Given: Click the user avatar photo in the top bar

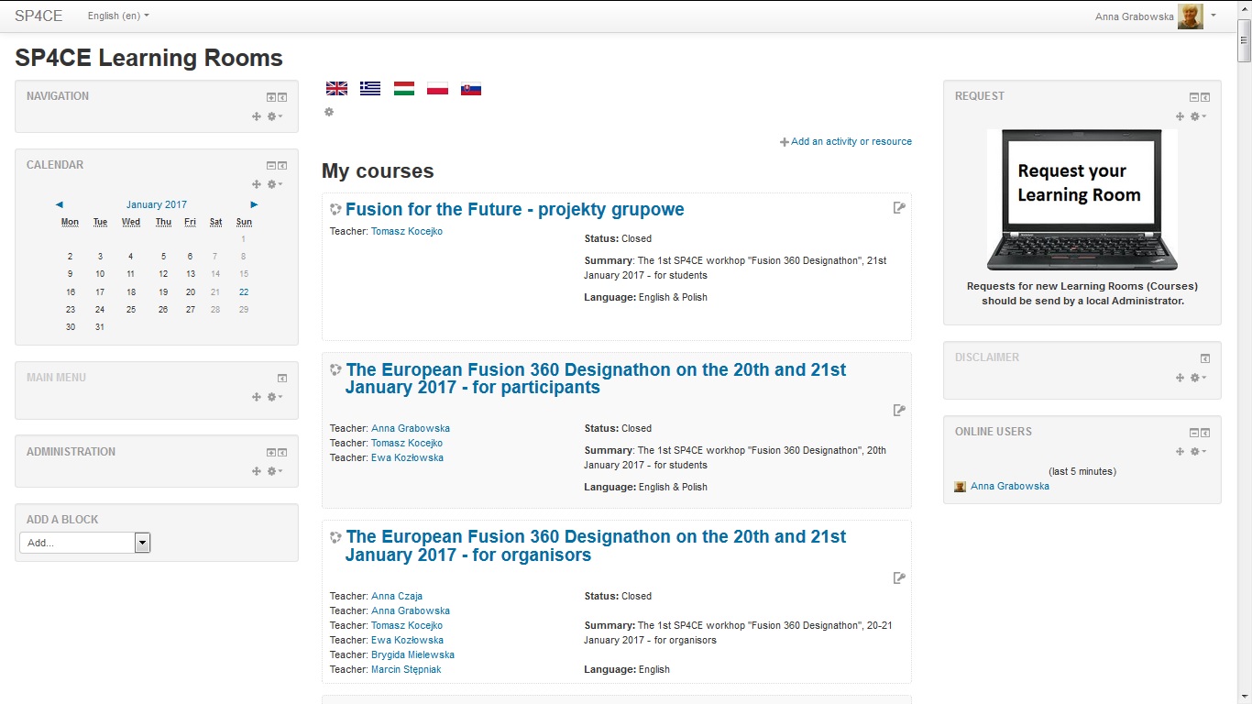Looking at the screenshot, I should 1191,16.
